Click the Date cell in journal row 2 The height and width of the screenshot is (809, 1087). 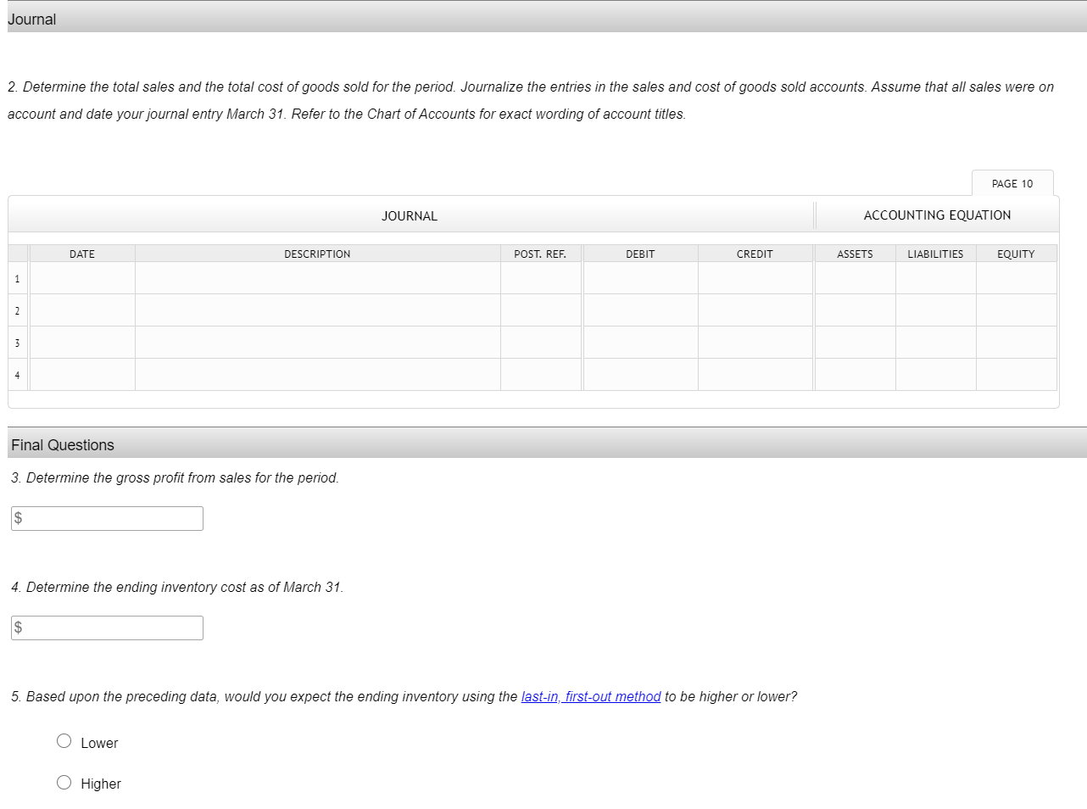coord(82,310)
